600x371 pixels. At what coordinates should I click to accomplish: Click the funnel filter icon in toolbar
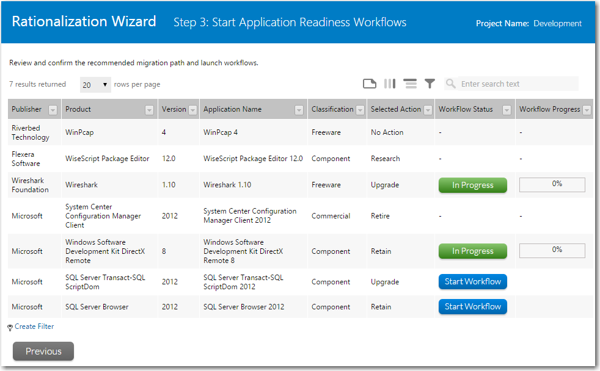pyautogui.click(x=430, y=84)
